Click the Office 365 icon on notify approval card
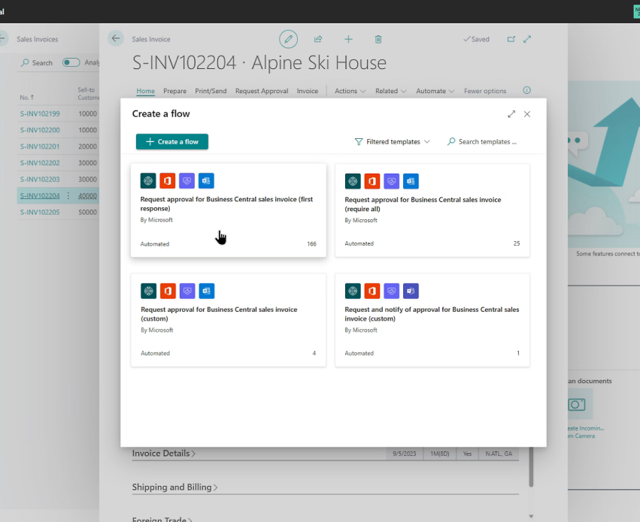Image resolution: width=640 pixels, height=522 pixels. tap(372, 291)
